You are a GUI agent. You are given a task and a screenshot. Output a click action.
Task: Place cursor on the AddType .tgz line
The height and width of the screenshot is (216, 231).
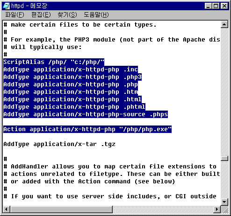(59, 144)
